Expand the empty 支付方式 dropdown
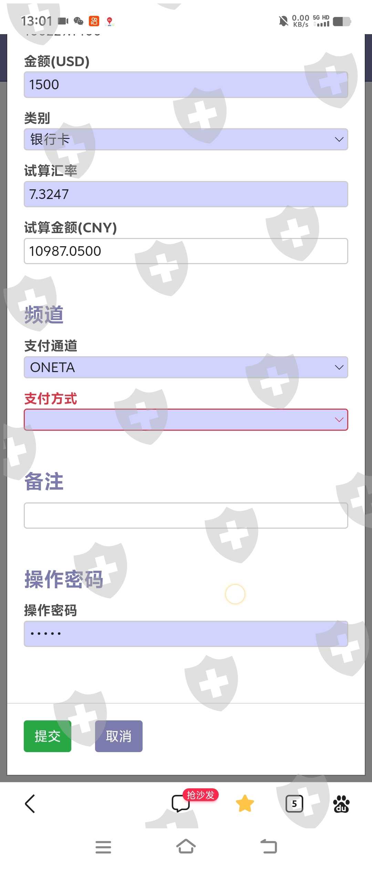The image size is (372, 869). [186, 420]
